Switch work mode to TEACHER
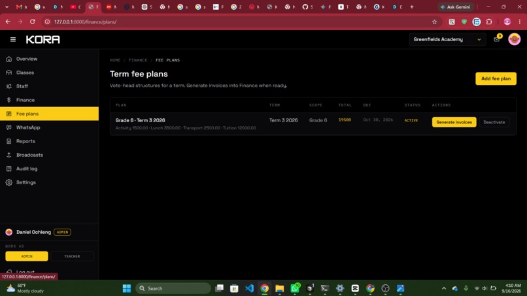This screenshot has height=296, width=527. [x=72, y=256]
